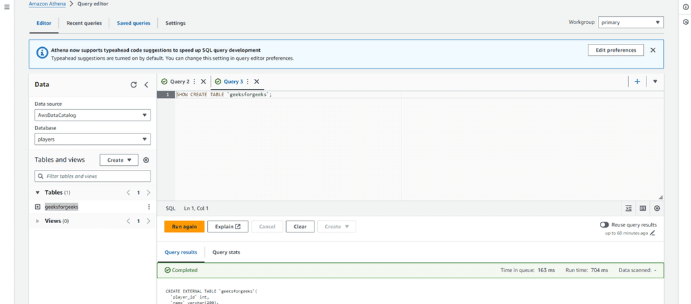Click the Clear button
The height and width of the screenshot is (304, 691).
[x=300, y=226]
